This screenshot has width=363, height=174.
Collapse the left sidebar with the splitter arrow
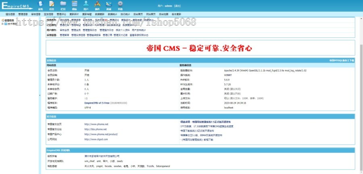[x=40, y=95]
